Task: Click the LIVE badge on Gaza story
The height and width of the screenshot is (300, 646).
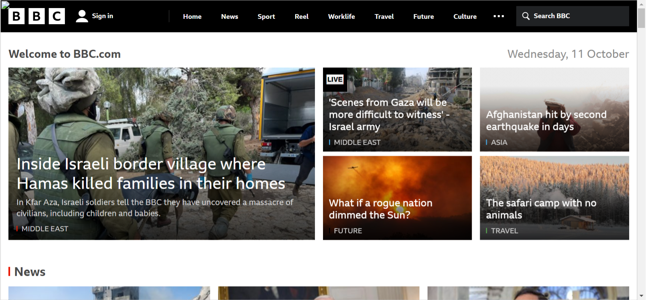Action: tap(335, 79)
